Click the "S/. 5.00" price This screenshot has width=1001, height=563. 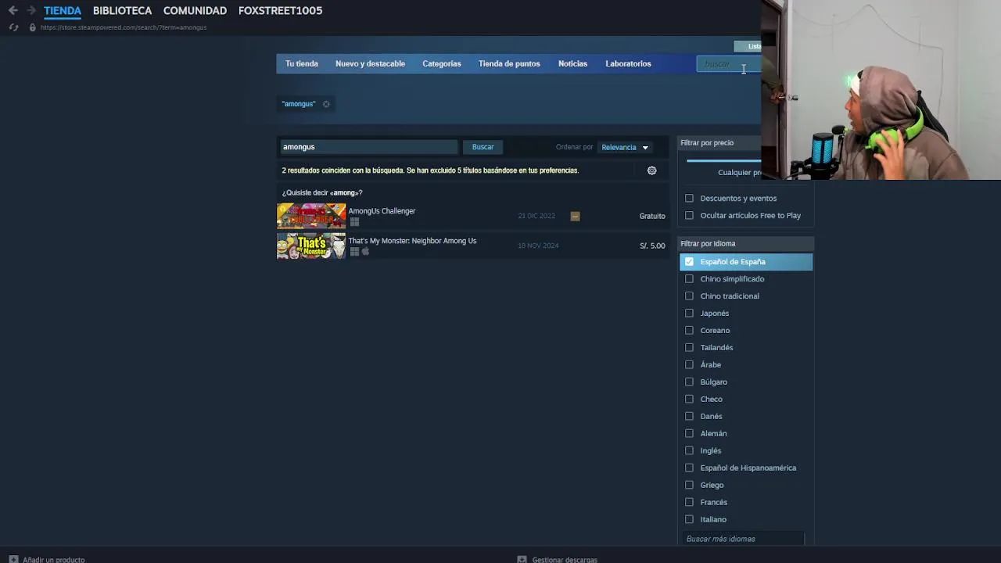click(x=652, y=246)
